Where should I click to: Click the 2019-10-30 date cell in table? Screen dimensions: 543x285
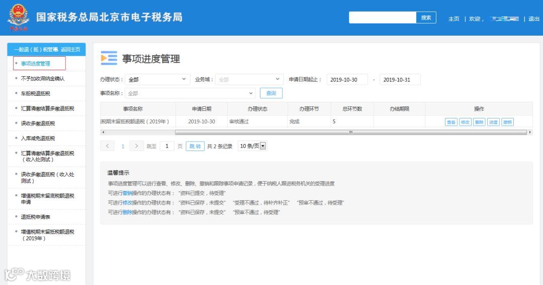point(202,121)
